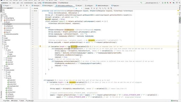Click the override gutter icon beside doFilterInternal
This screenshot has height=102, width=181.
tap(35, 11)
